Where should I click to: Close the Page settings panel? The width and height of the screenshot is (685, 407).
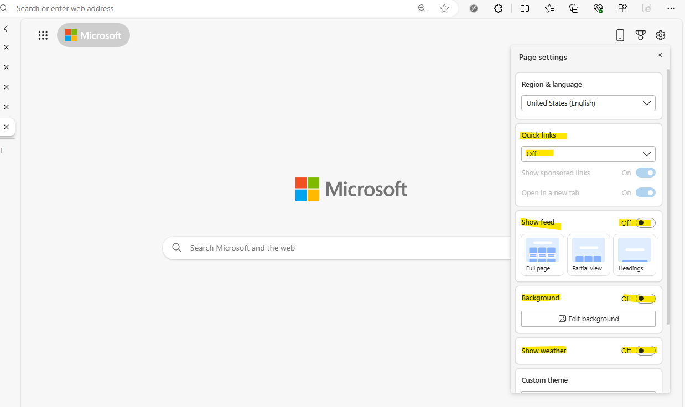660,55
